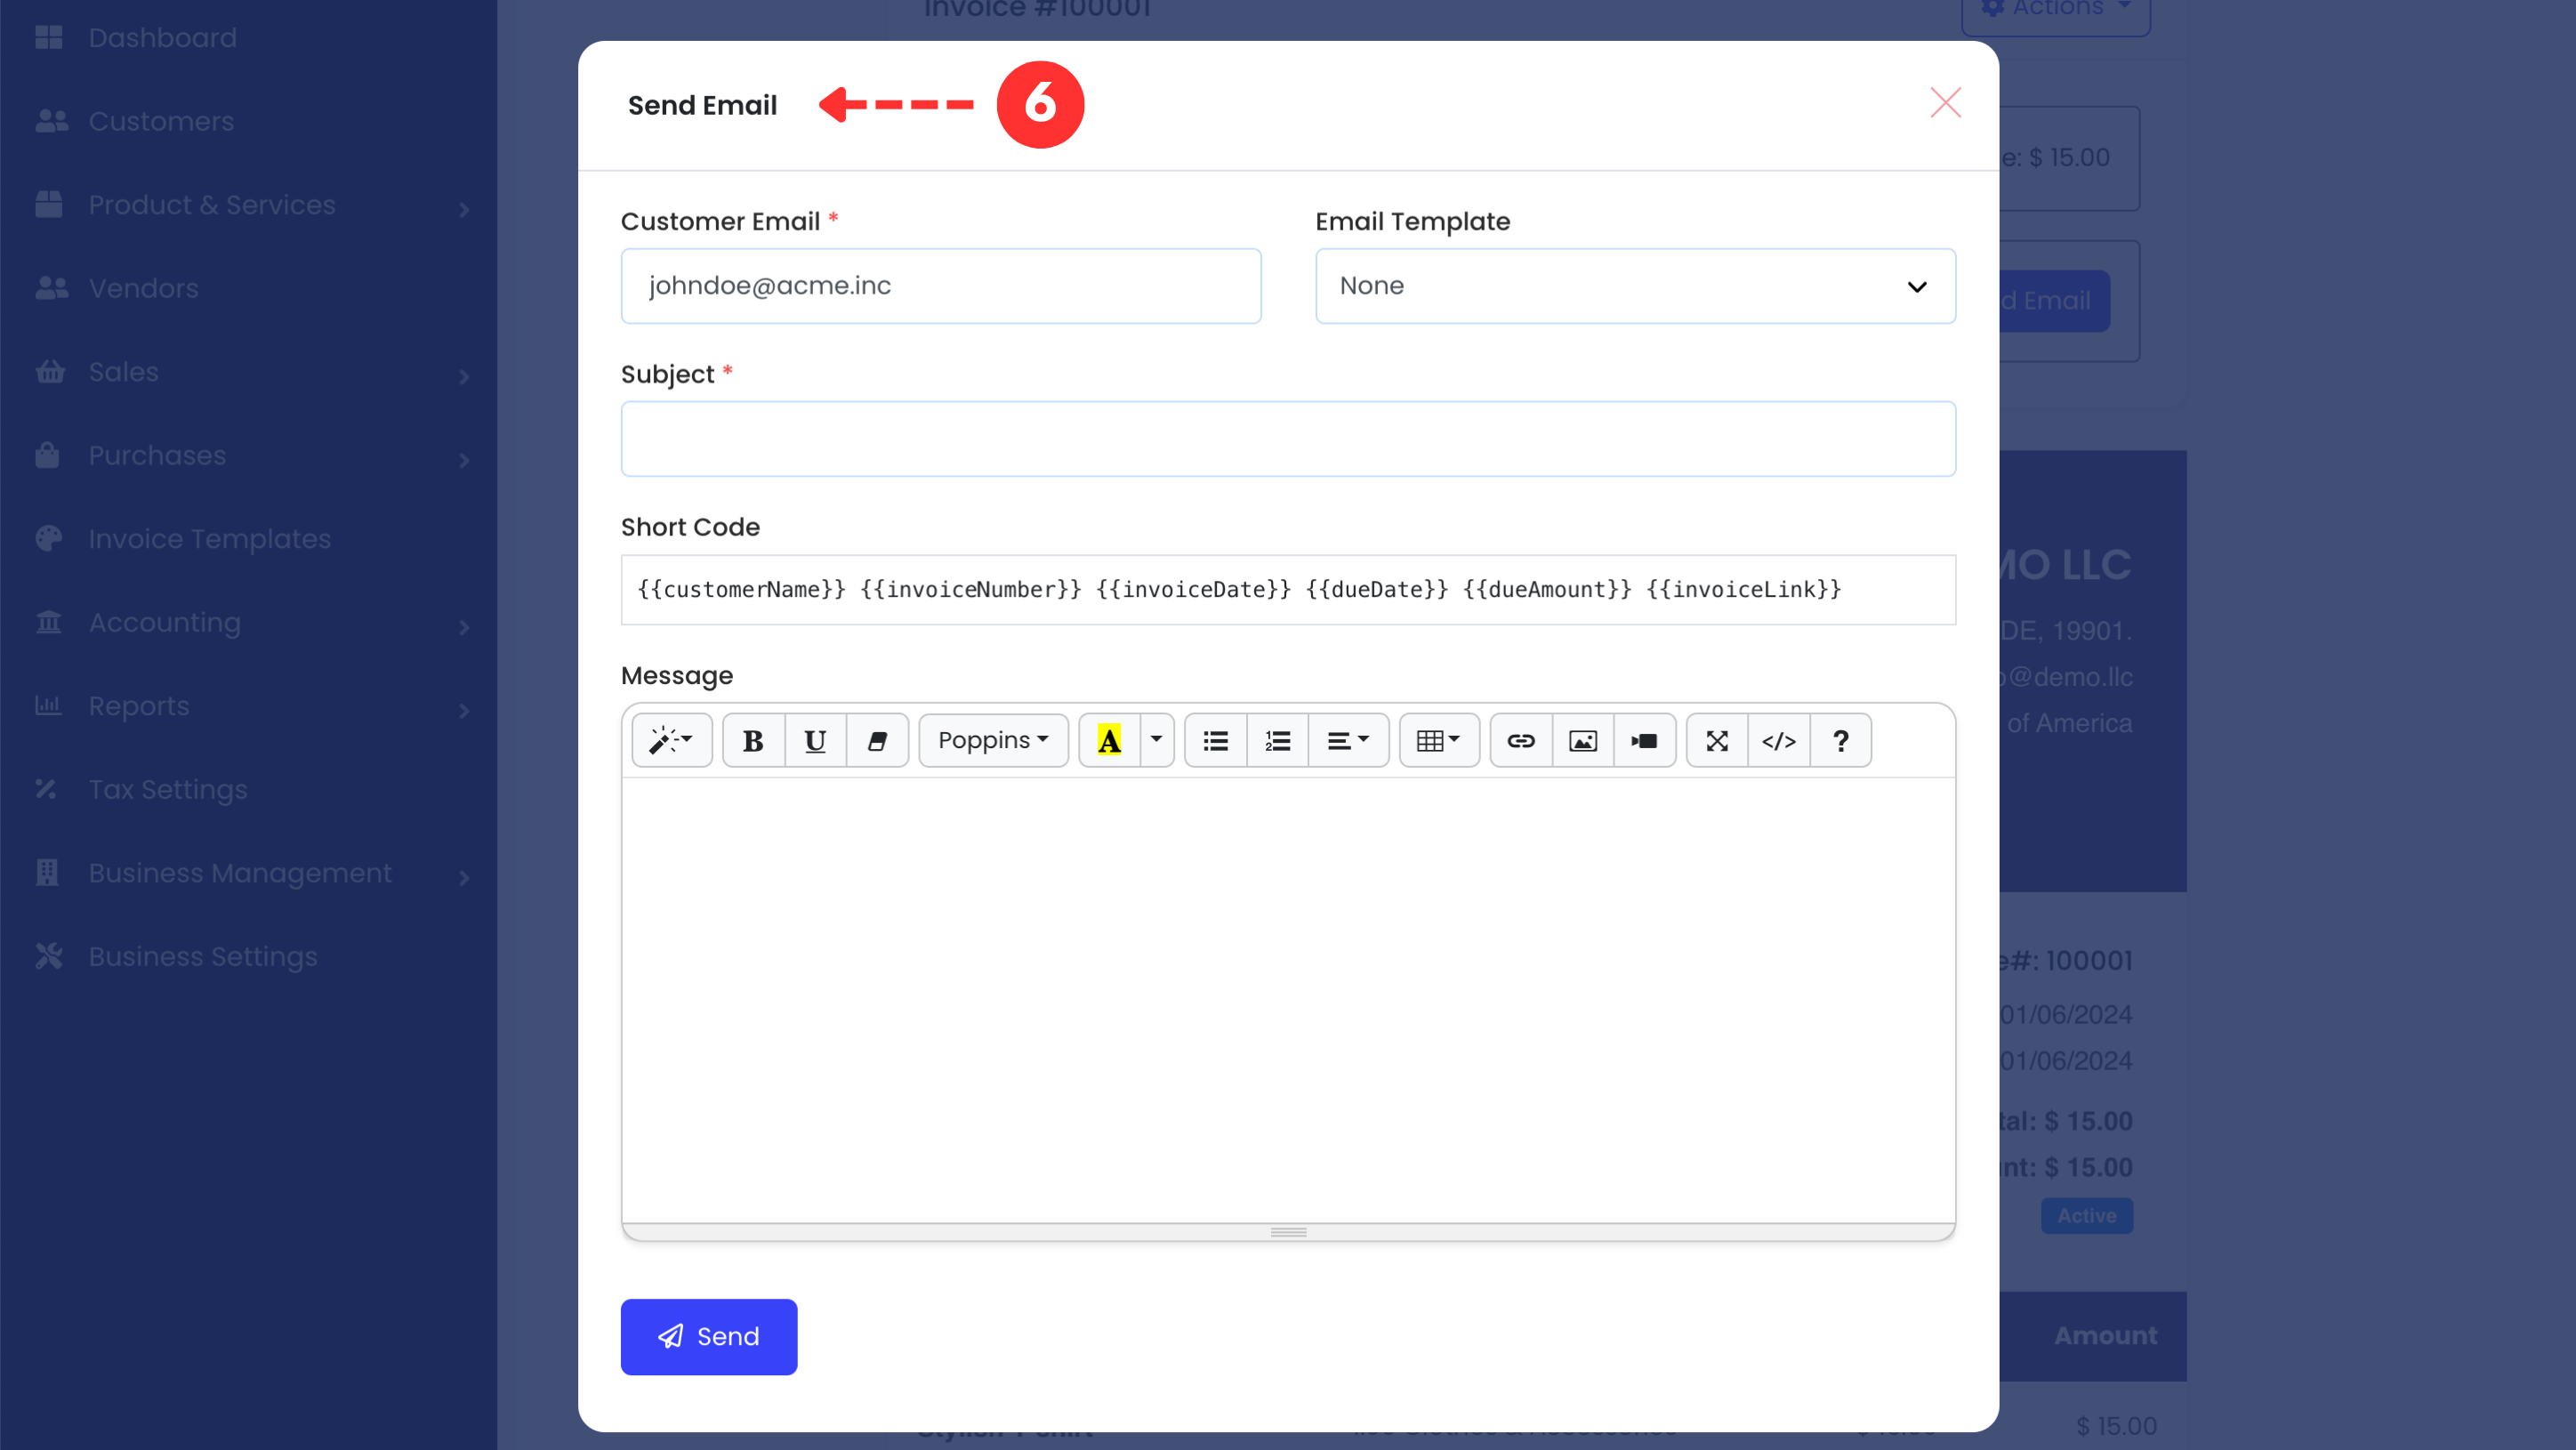Click the Customers people icon
The image size is (2576, 1450).
51,121
